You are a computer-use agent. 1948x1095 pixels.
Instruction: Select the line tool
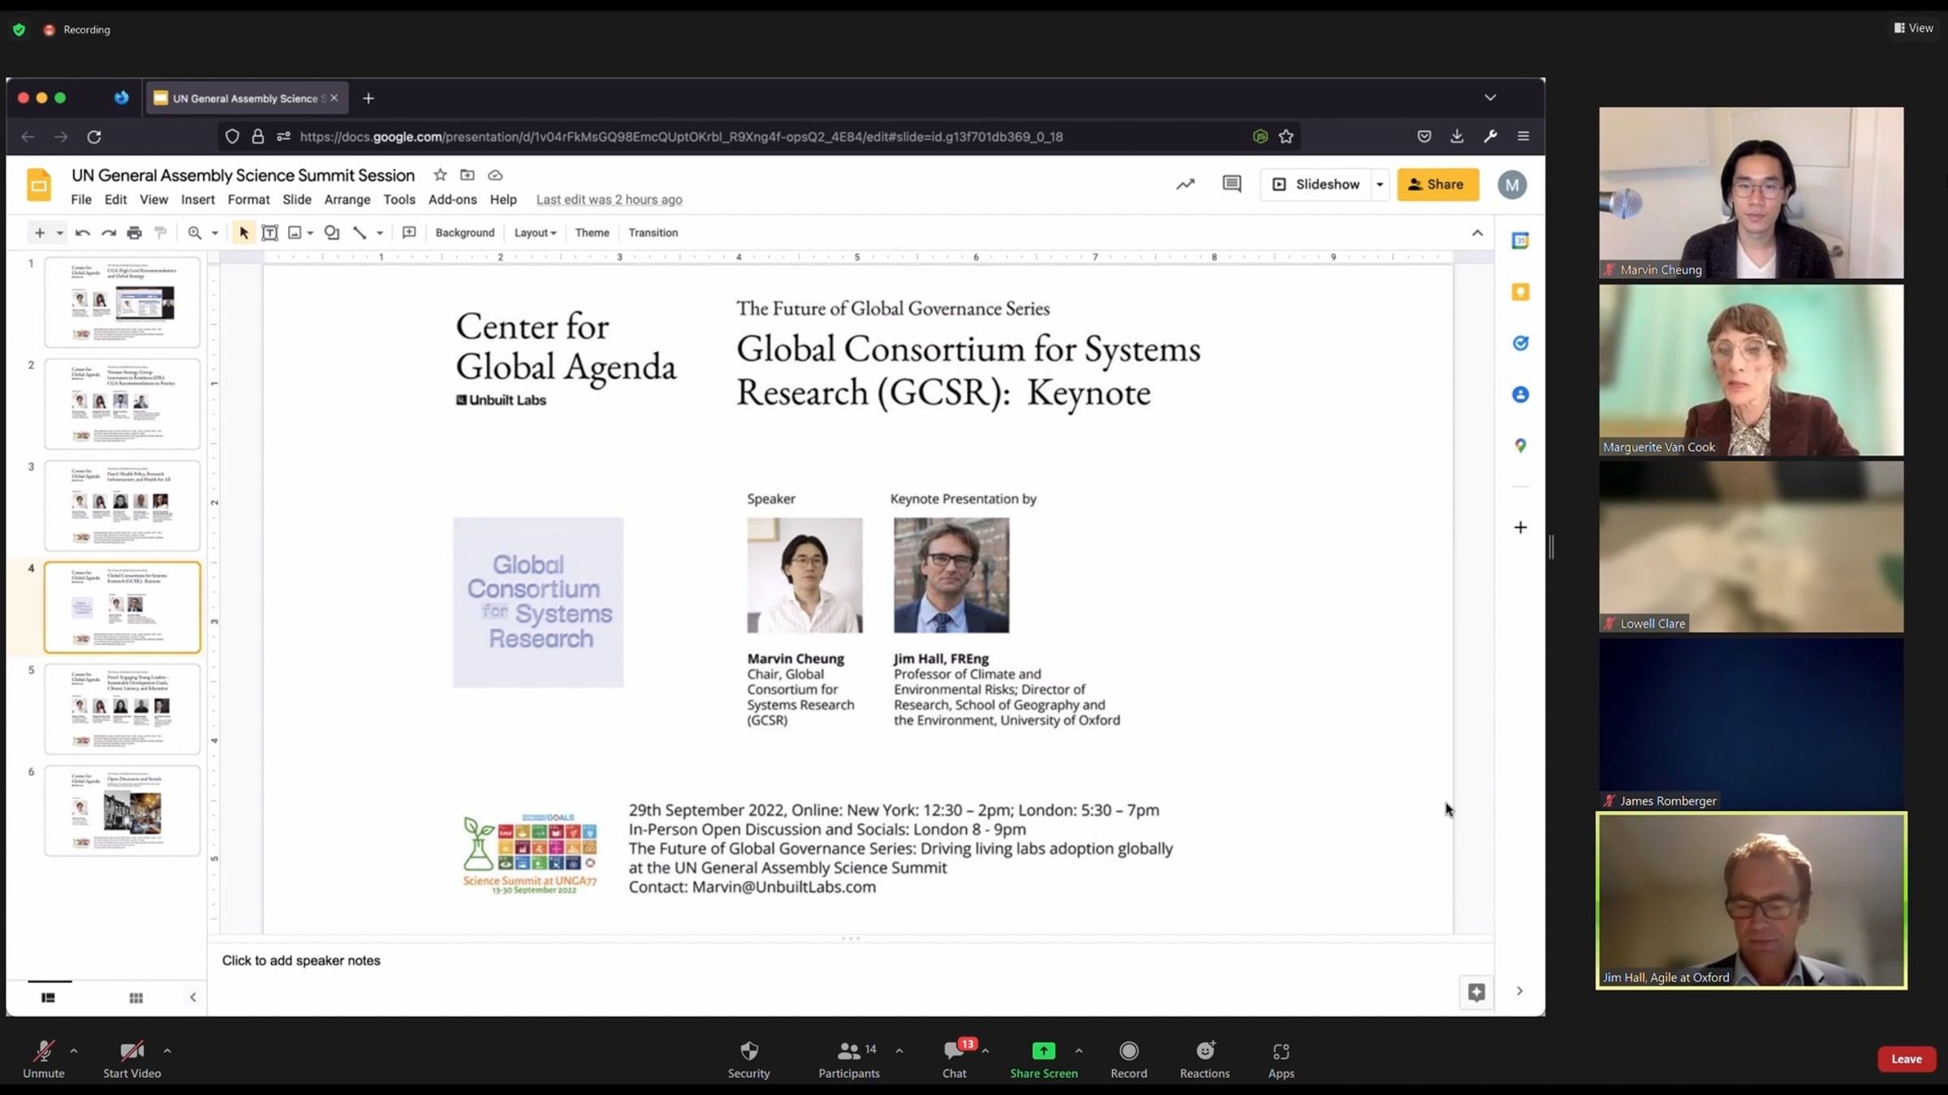click(x=360, y=233)
